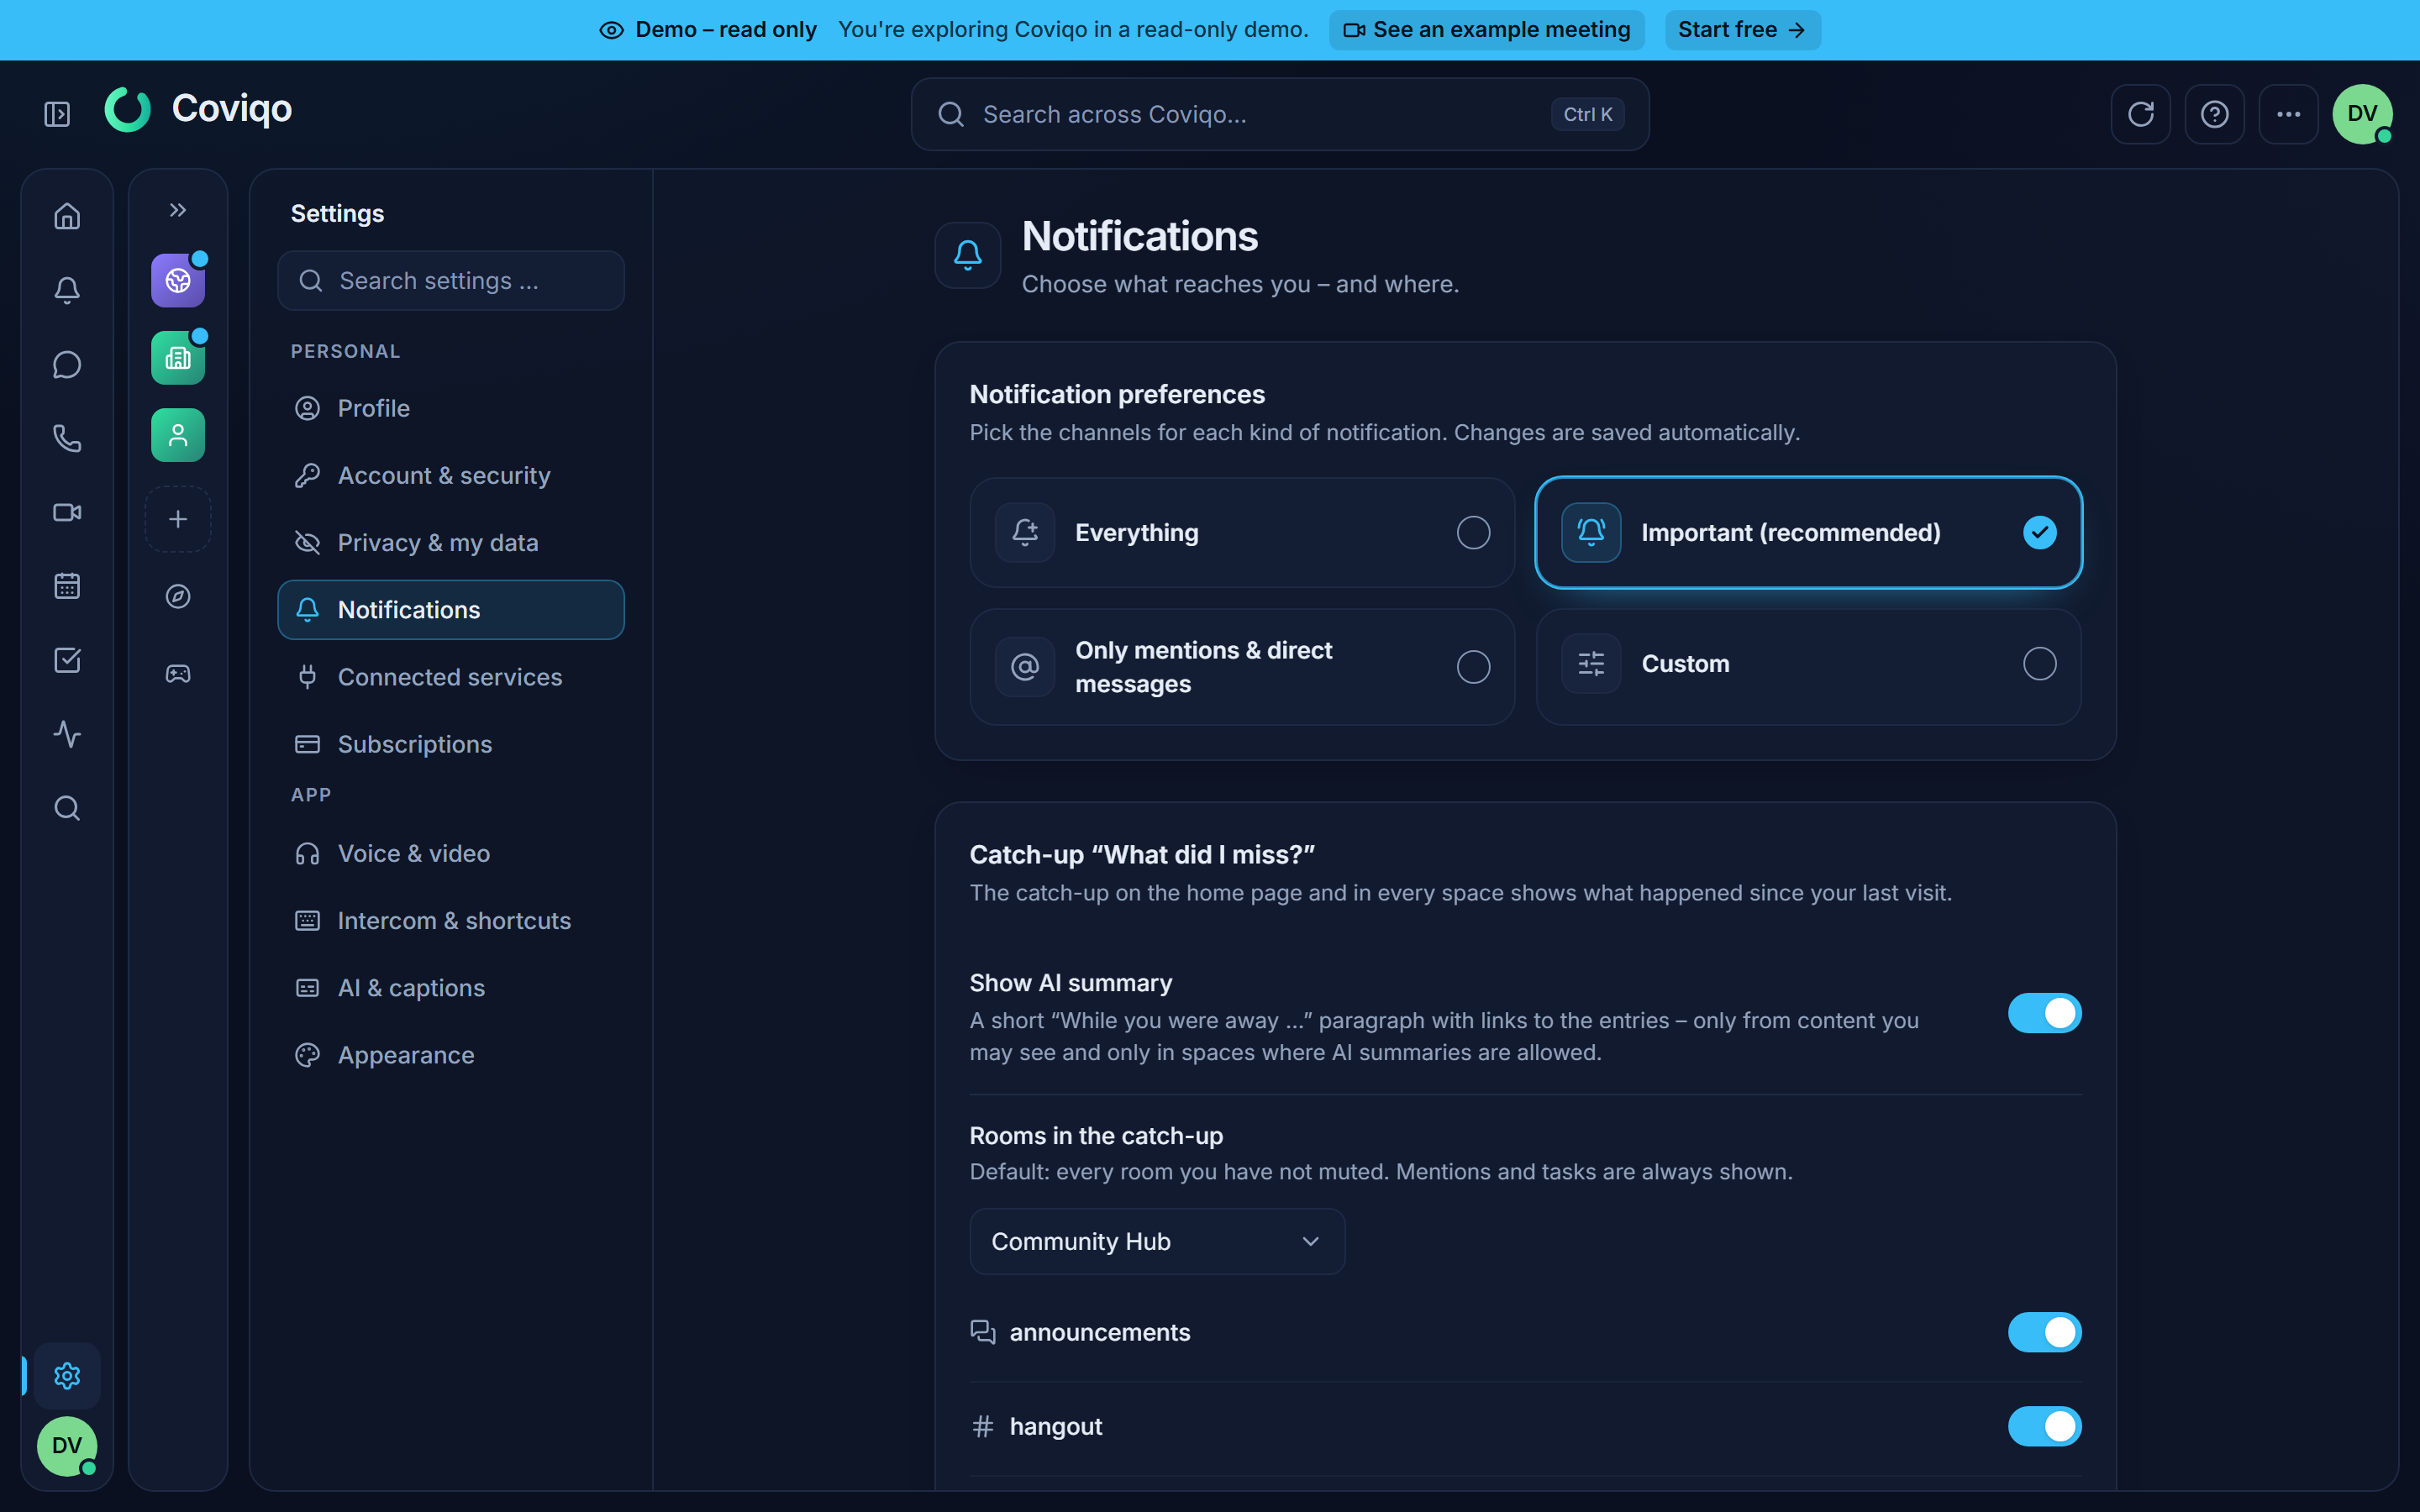Open green person space icon
This screenshot has height=1512, width=2420.
[x=178, y=435]
